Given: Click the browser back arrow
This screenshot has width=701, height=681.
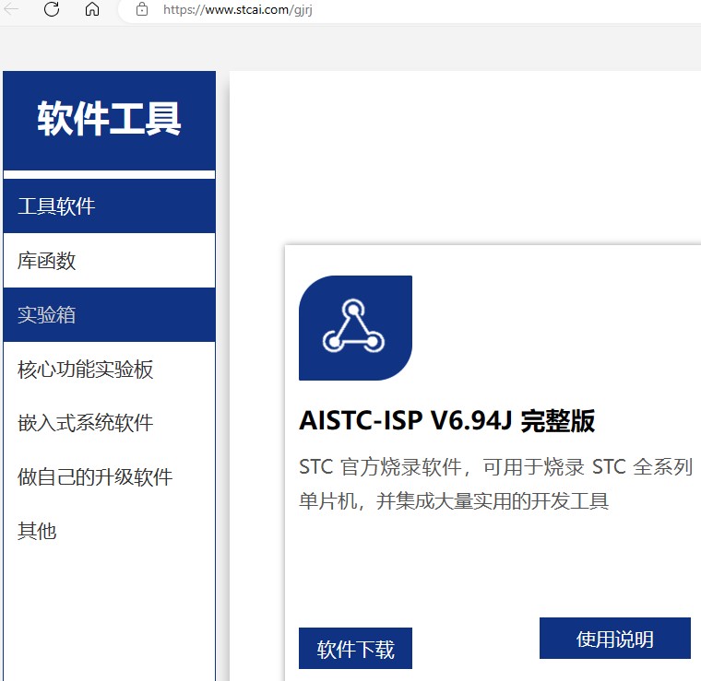Looking at the screenshot, I should 11,9.
